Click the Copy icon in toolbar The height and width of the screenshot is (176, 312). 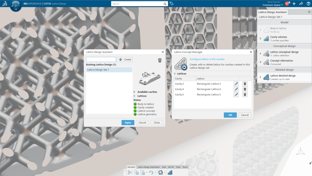pyautogui.click(x=136, y=172)
